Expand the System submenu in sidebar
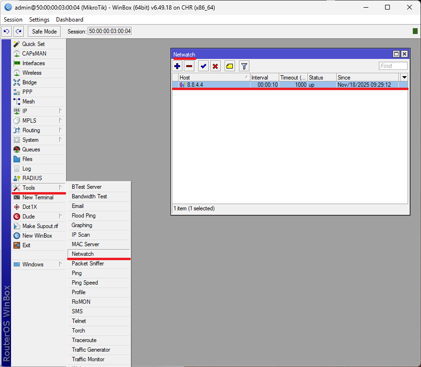 38,140
